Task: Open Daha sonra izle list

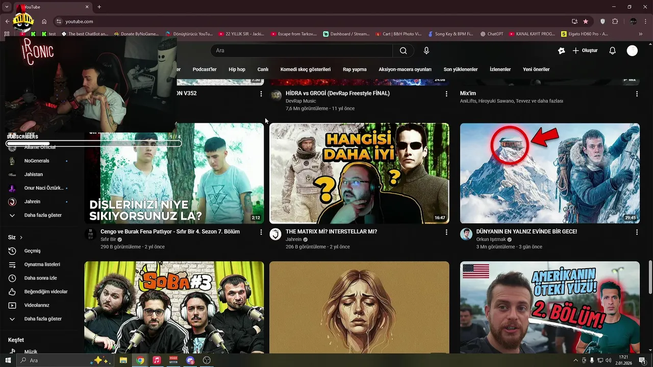Action: (x=41, y=278)
